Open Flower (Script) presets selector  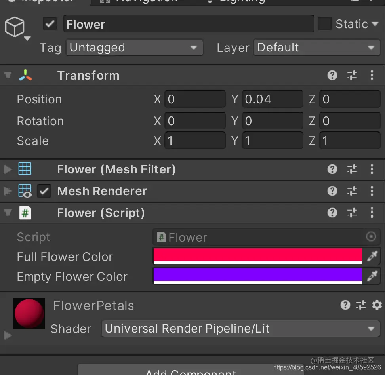coord(352,213)
